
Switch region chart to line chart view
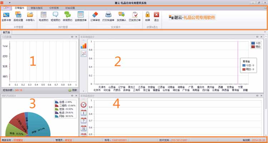pyautogui.click(x=83, y=54)
